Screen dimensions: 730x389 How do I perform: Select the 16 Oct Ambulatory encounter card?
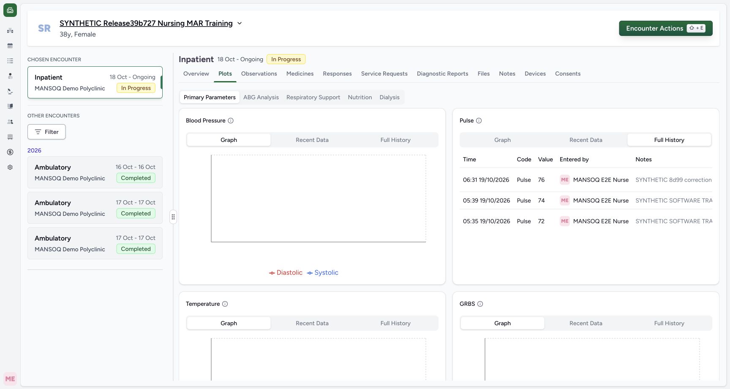point(95,172)
